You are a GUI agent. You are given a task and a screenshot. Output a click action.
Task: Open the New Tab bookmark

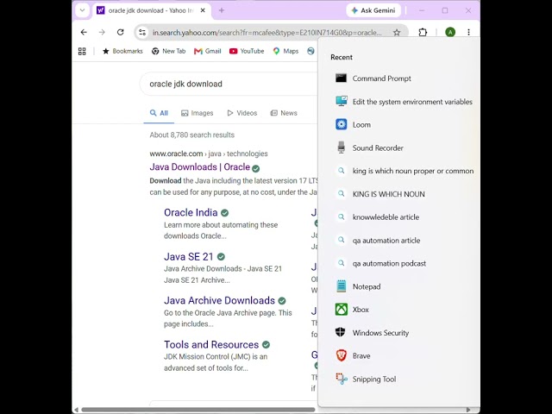tap(169, 51)
